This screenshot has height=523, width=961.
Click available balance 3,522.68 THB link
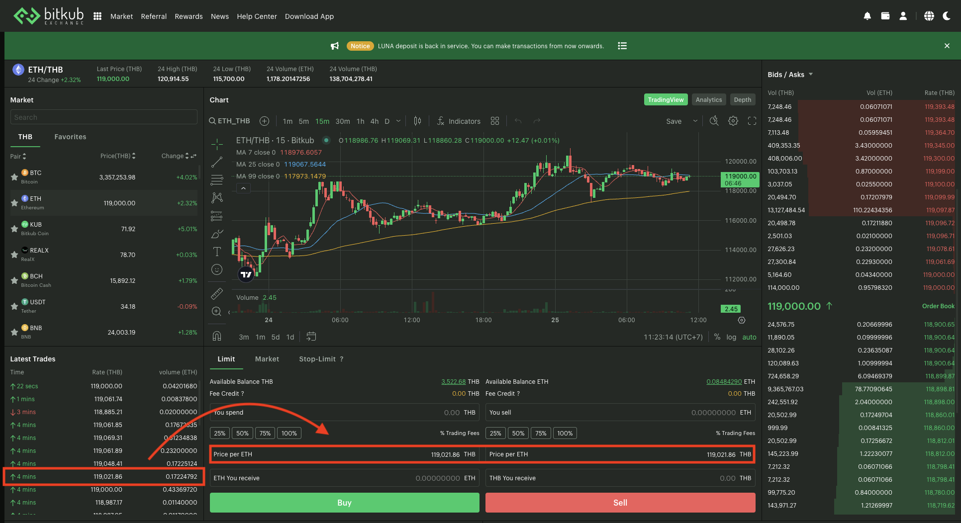point(453,381)
